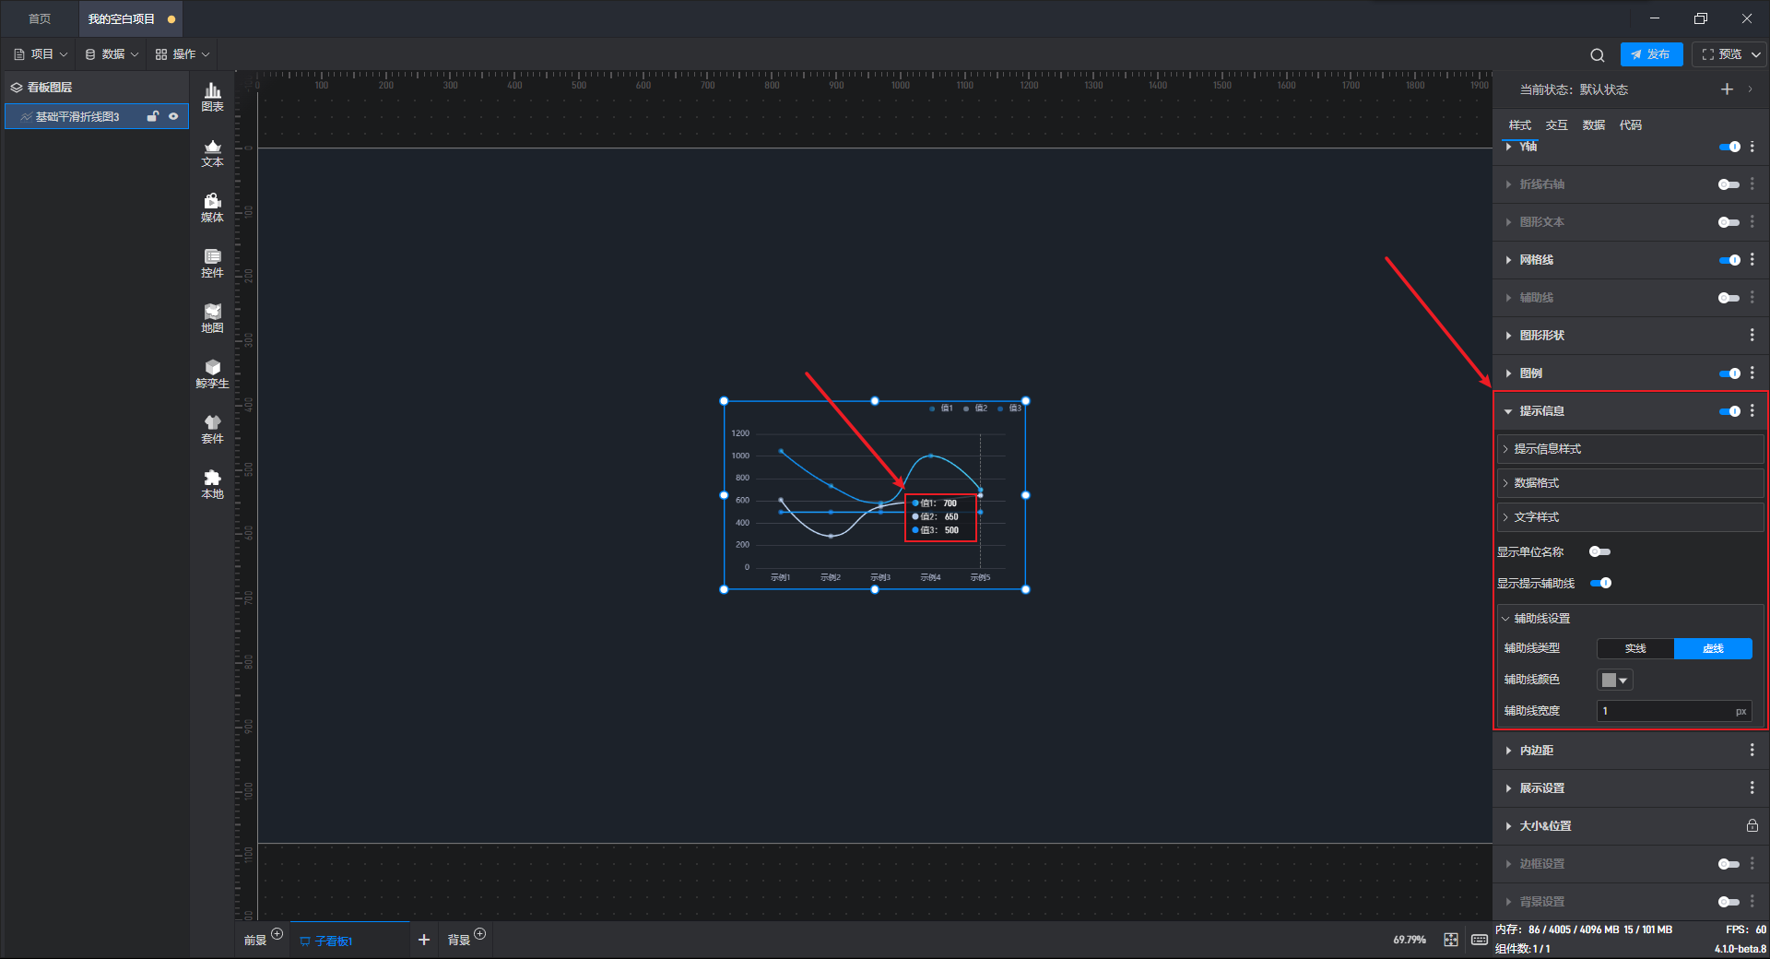The width and height of the screenshot is (1770, 959).
Task: Open the 控件 controls component library
Action: (x=212, y=263)
